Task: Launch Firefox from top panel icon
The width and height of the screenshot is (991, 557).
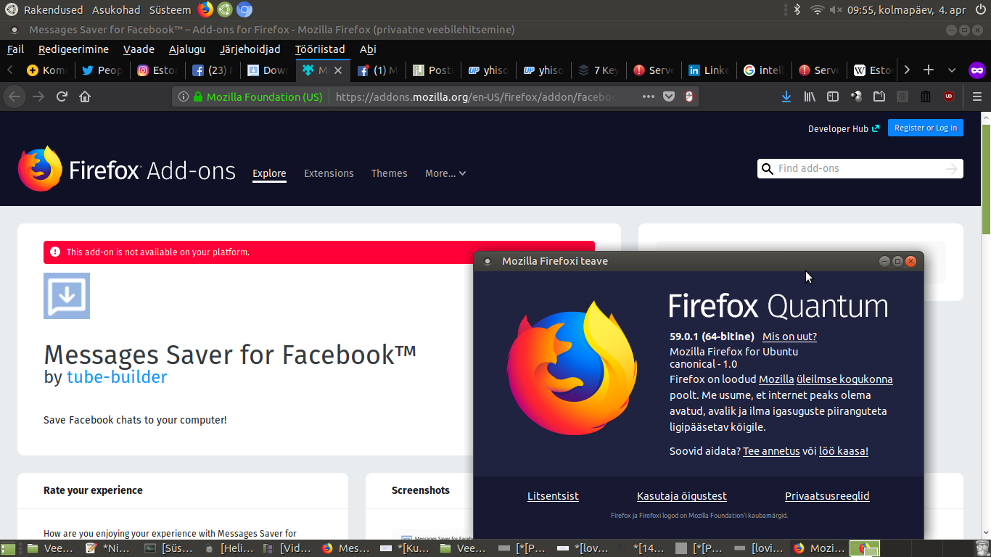Action: [x=205, y=9]
